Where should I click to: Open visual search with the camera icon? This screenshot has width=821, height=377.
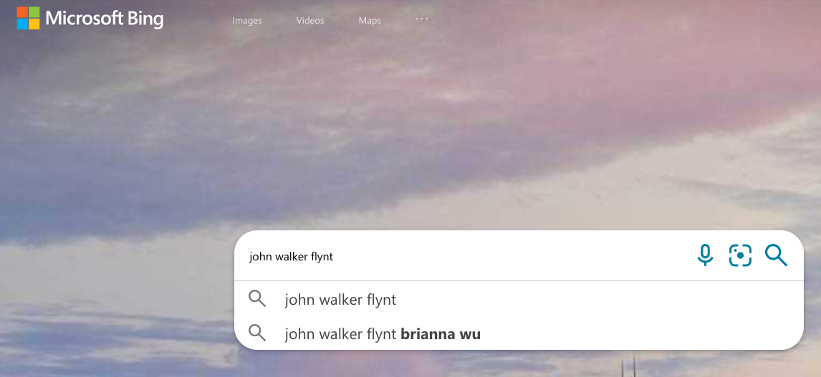pos(740,255)
